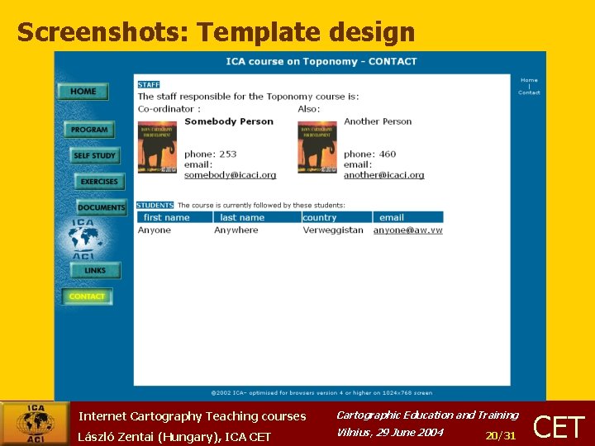The height and width of the screenshot is (446, 595).
Task: Open the DOCUMENTS section
Action: pyautogui.click(x=102, y=207)
